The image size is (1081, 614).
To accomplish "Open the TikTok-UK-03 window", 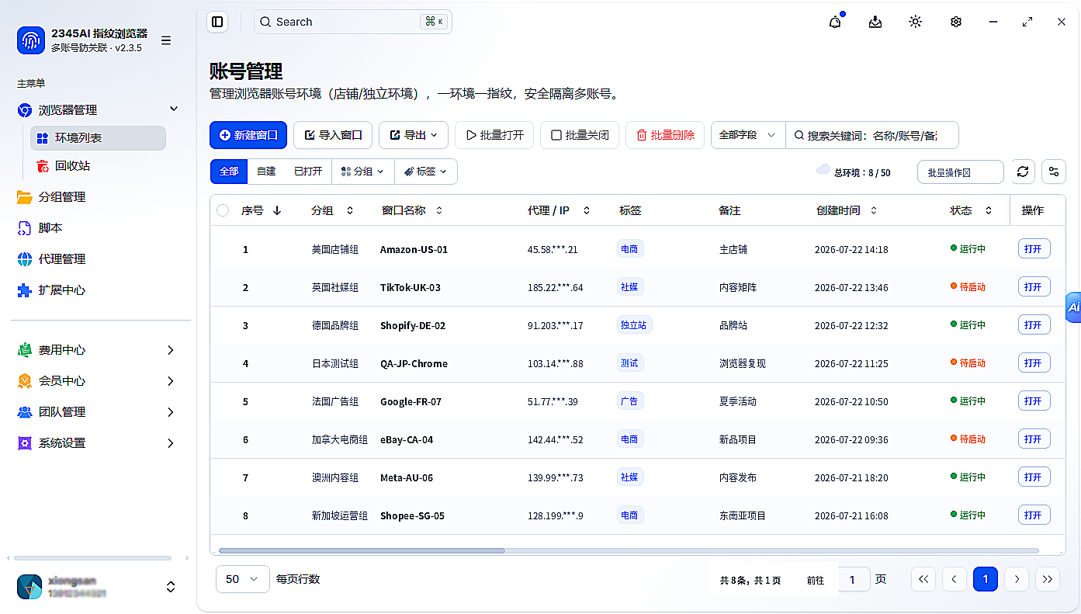I will (1034, 286).
